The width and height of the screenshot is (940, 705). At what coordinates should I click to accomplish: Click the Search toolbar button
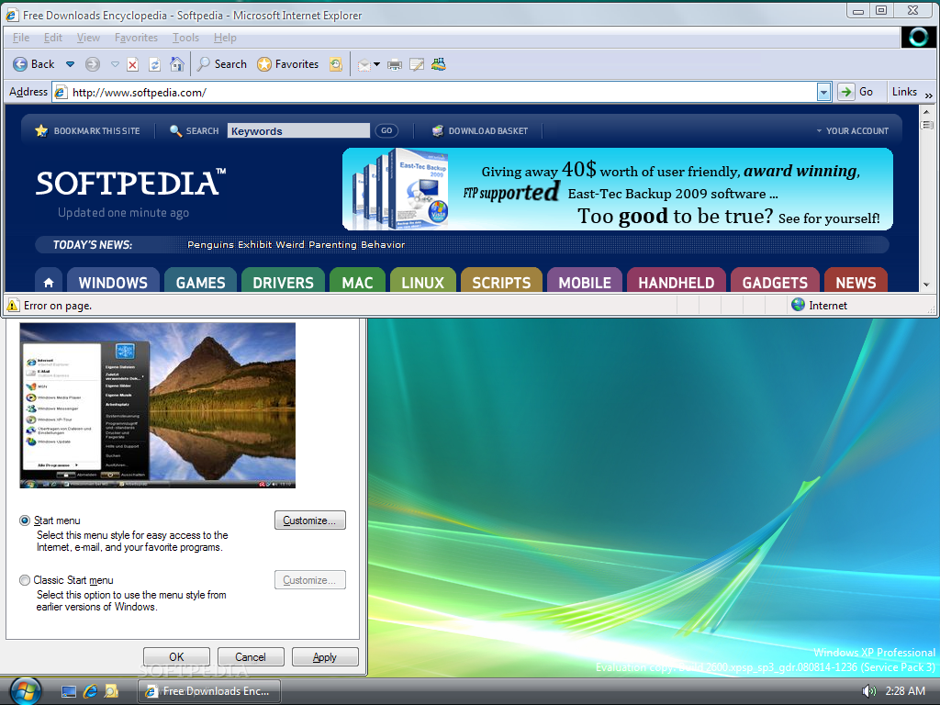click(222, 64)
